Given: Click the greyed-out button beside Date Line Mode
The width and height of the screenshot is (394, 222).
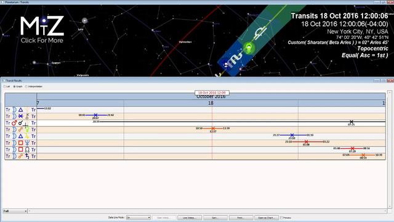Looking at the screenshot, I should click(x=164, y=218).
